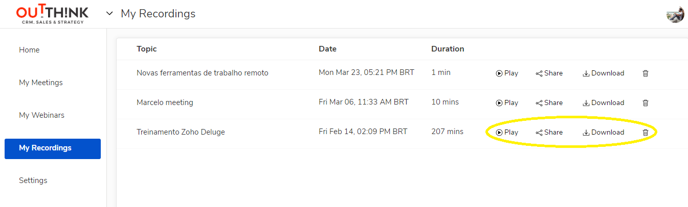
Task: Expand the chevron beside My Recordings title
Action: pyautogui.click(x=109, y=13)
